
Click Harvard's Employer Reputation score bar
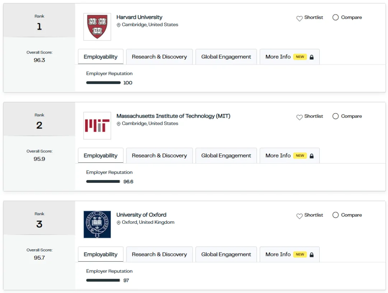coord(103,83)
